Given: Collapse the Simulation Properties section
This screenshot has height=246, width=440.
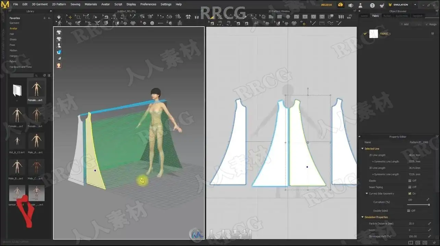Looking at the screenshot, I should tap(362, 217).
